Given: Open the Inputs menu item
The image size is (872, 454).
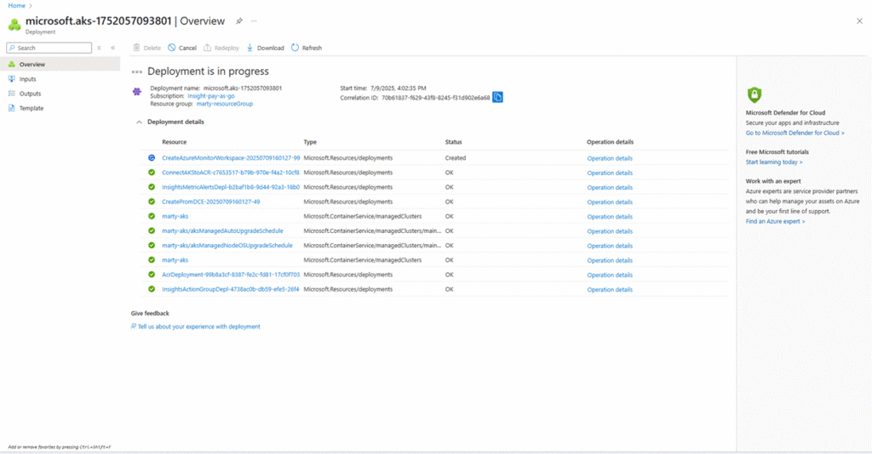Looking at the screenshot, I should pos(28,79).
